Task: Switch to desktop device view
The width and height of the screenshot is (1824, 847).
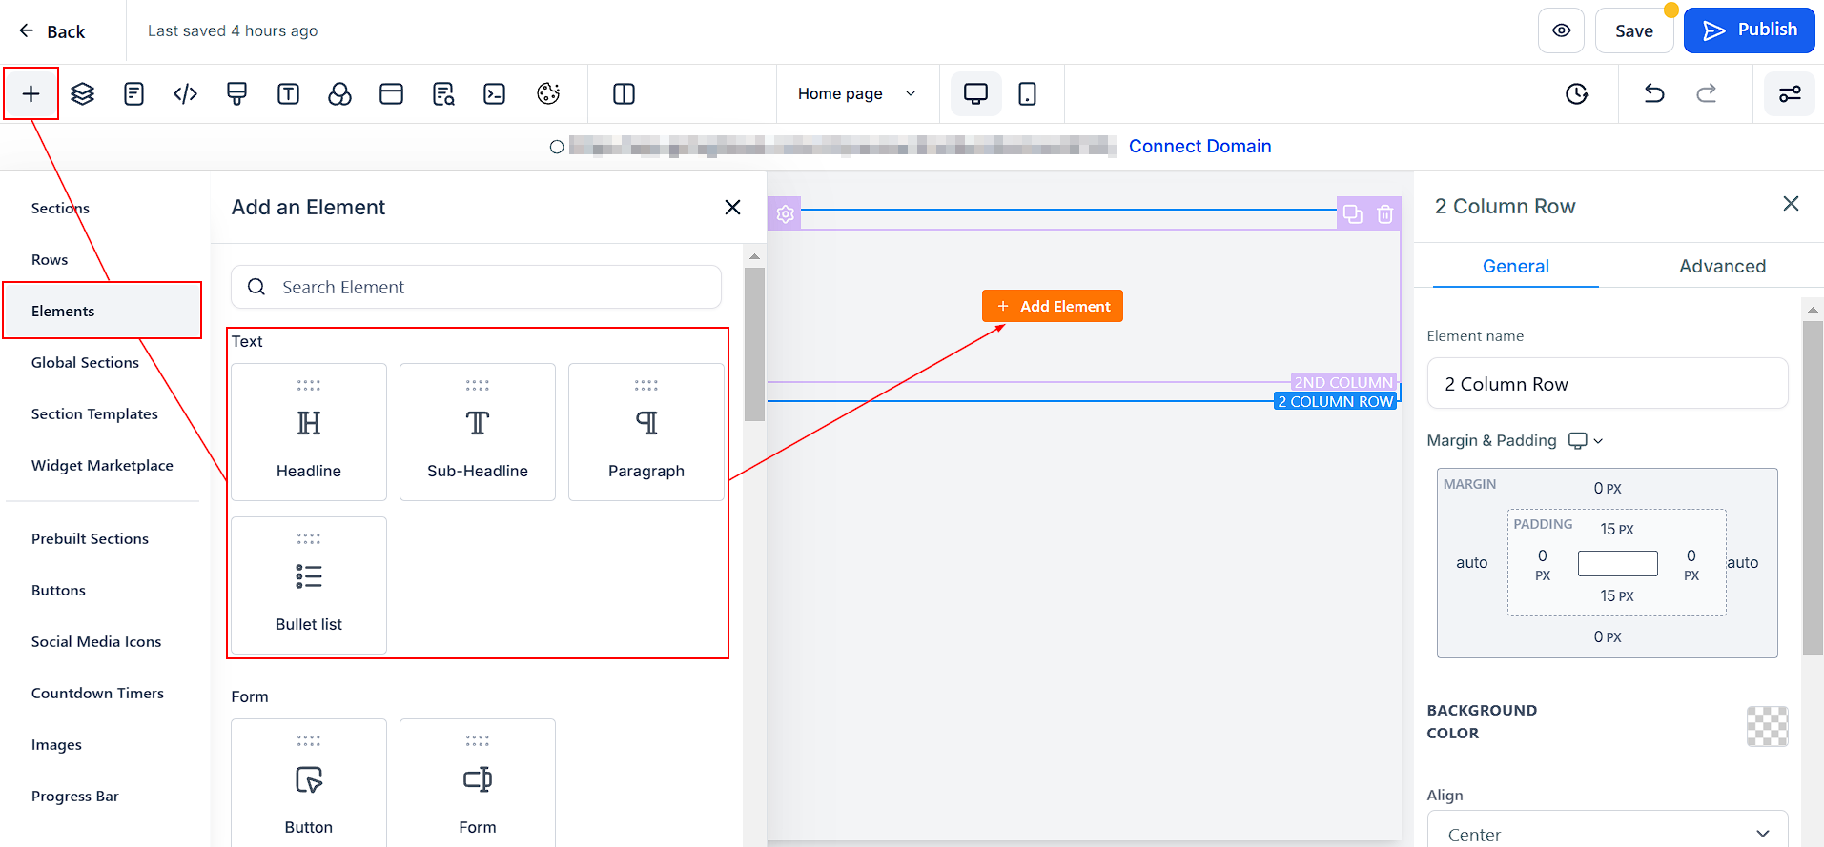Action: [975, 93]
